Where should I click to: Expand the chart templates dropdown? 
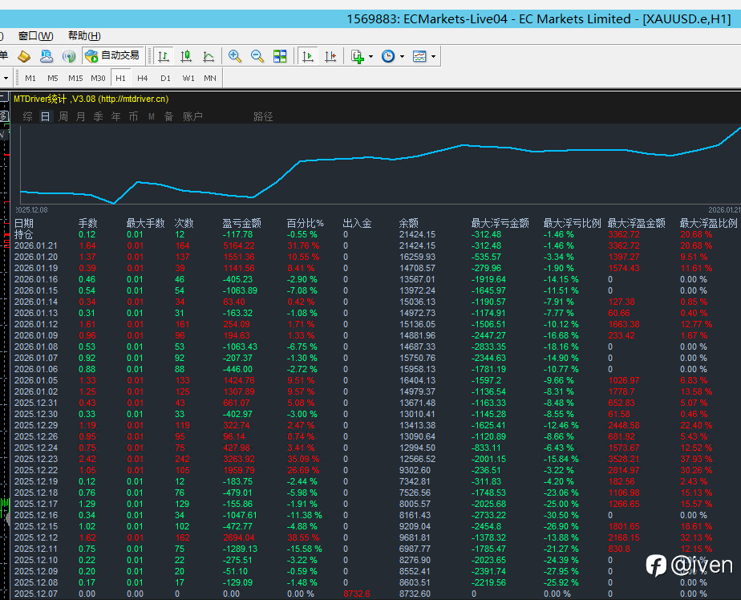click(434, 56)
